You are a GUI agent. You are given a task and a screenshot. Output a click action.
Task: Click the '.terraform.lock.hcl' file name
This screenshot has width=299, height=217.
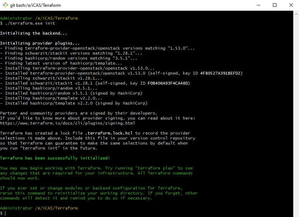click(x=109, y=133)
